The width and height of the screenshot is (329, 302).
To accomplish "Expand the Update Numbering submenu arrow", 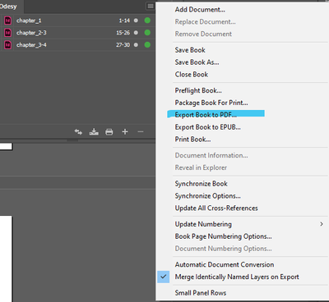I will [x=322, y=224].
